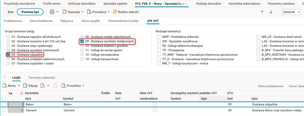The height and width of the screenshot is (116, 304).
Task: Tick the Data VAT nieokreślona box for Cement
Action: 155,110
